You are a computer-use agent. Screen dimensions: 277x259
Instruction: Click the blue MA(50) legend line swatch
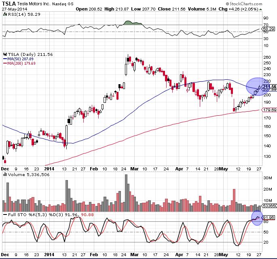point(5,59)
